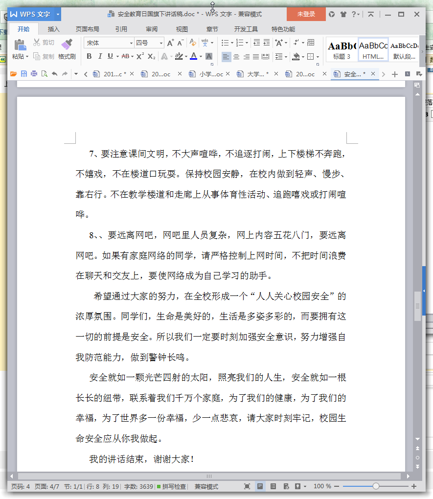This screenshot has height=499, width=433.
Task: Close the 大学... document tab
Action: 276,74
